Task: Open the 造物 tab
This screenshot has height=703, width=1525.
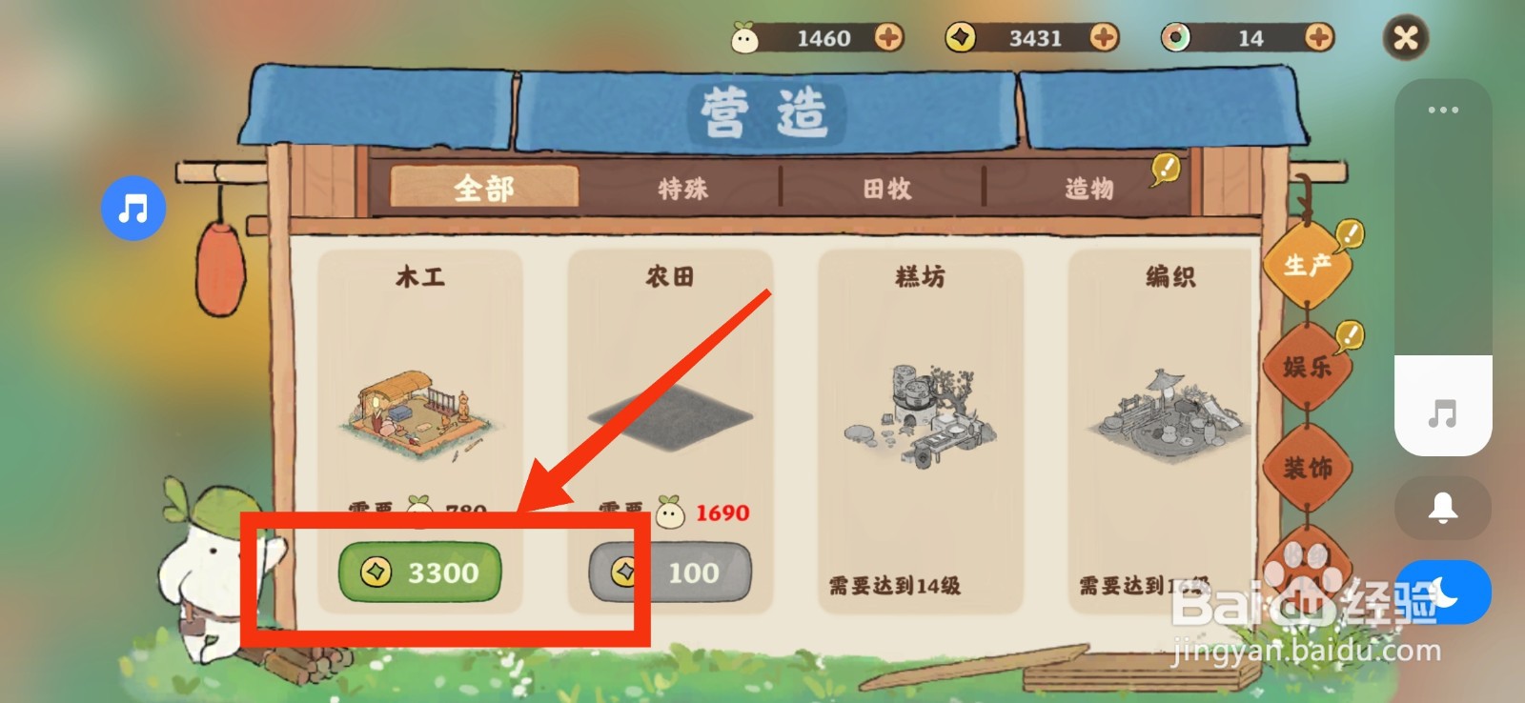Action: pyautogui.click(x=1089, y=189)
